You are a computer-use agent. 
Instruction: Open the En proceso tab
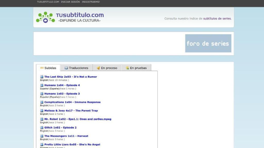coord(107,68)
